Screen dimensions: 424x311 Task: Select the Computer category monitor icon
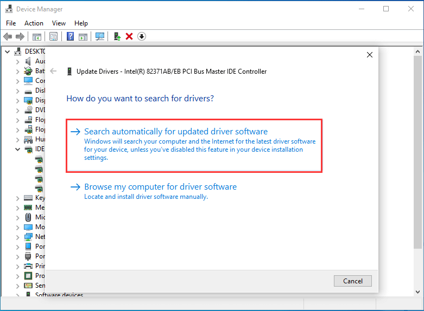coord(28,81)
